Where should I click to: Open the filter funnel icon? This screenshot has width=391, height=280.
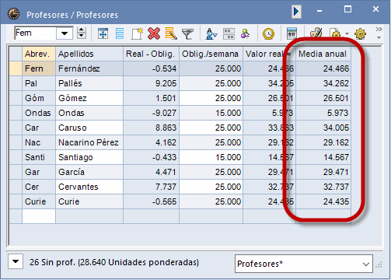[x=187, y=34]
